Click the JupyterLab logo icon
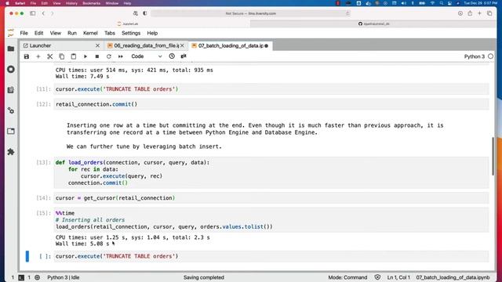 pos(11,33)
